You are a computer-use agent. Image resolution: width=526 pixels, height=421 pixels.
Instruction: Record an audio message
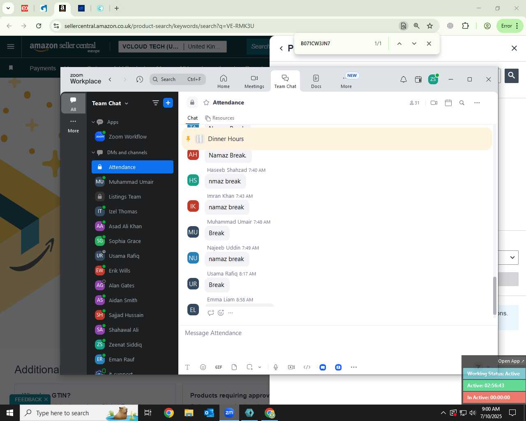(x=276, y=367)
